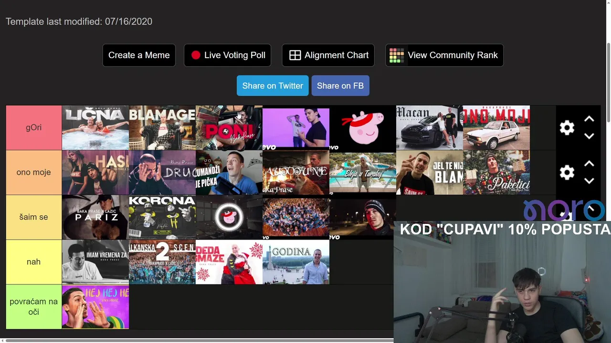Click the Balkanska Scena 2 thumbnail

(x=162, y=262)
